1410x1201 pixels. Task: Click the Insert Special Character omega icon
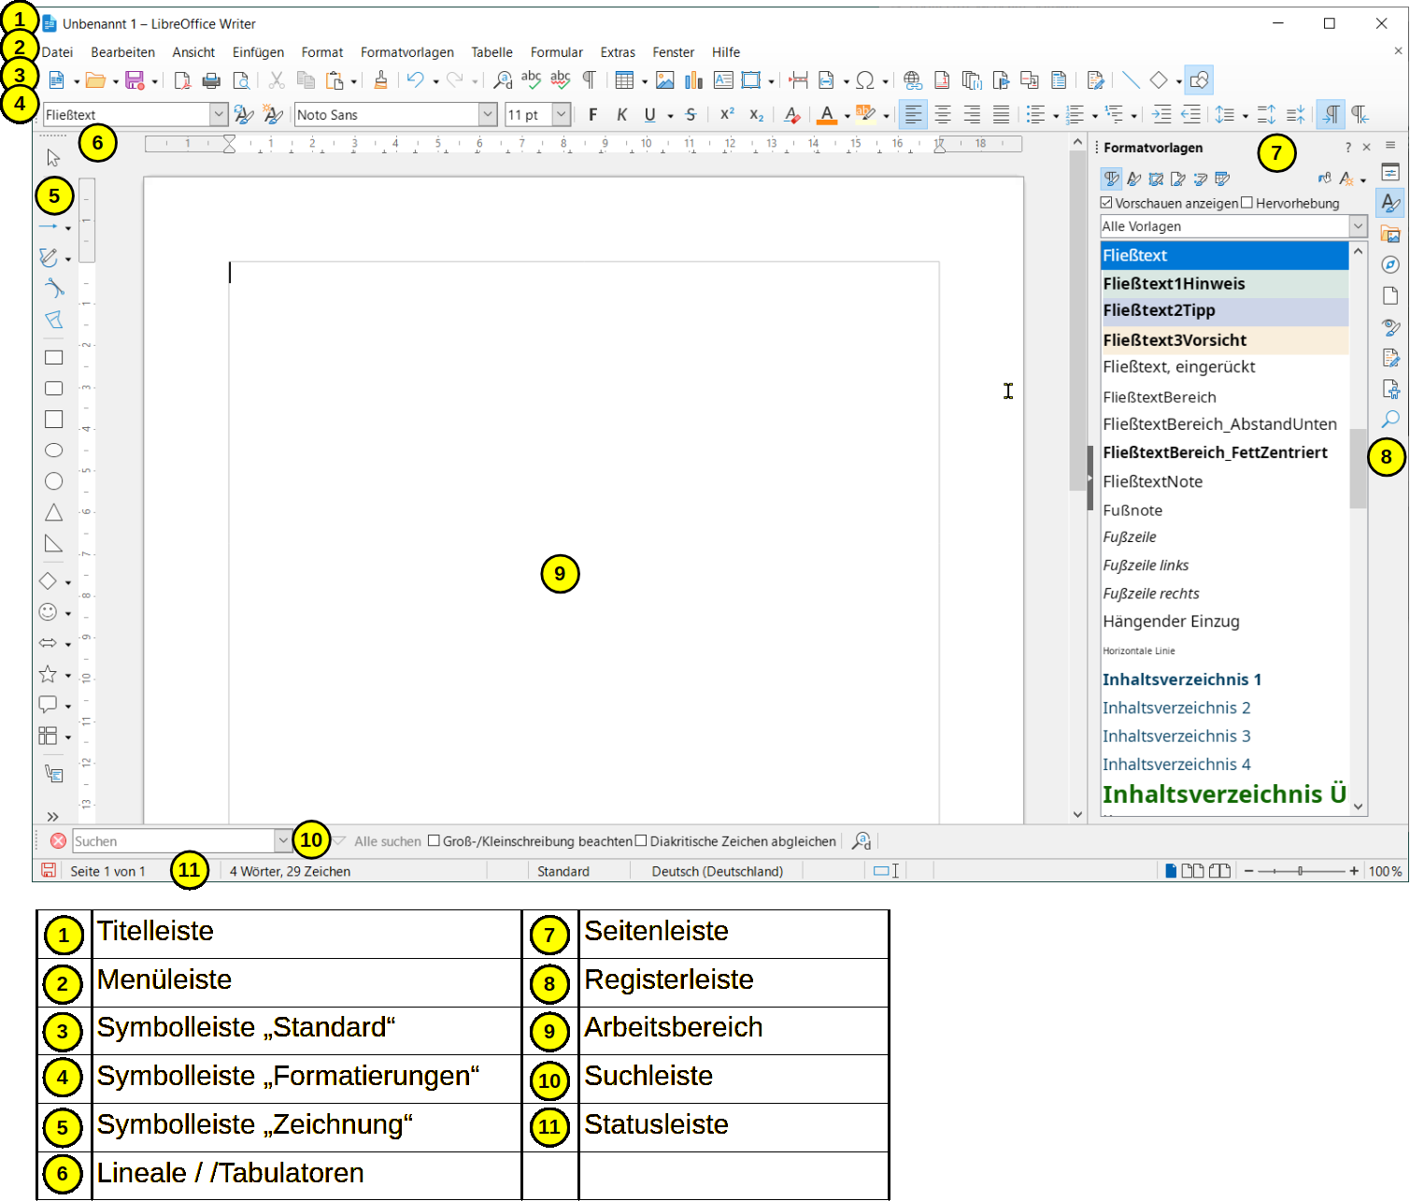865,81
